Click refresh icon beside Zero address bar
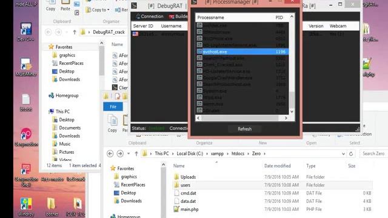The image size is (388, 218). click(x=351, y=154)
